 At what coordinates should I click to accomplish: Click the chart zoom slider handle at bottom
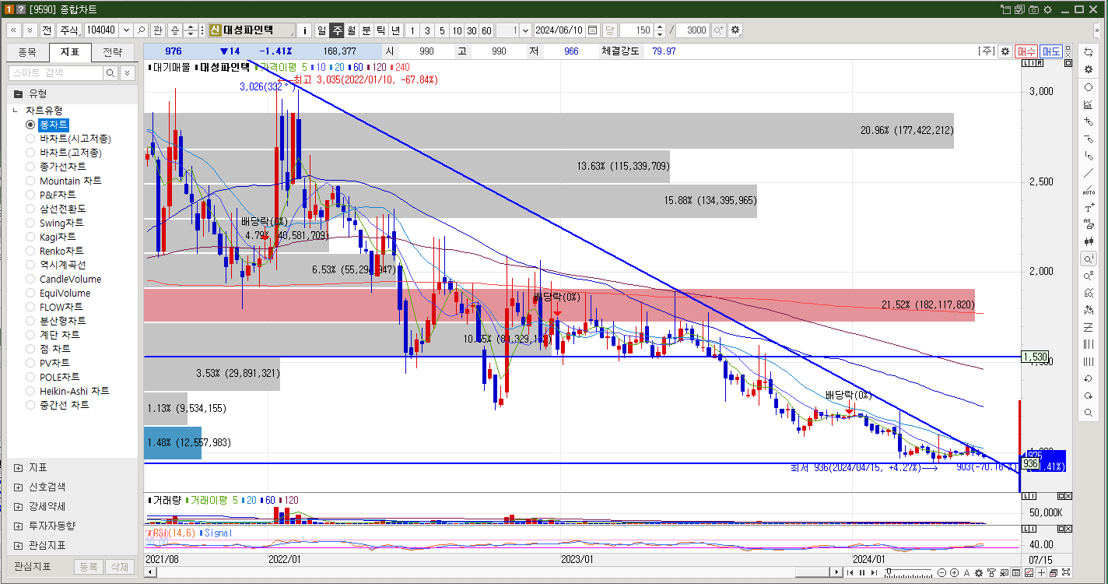click(x=889, y=572)
